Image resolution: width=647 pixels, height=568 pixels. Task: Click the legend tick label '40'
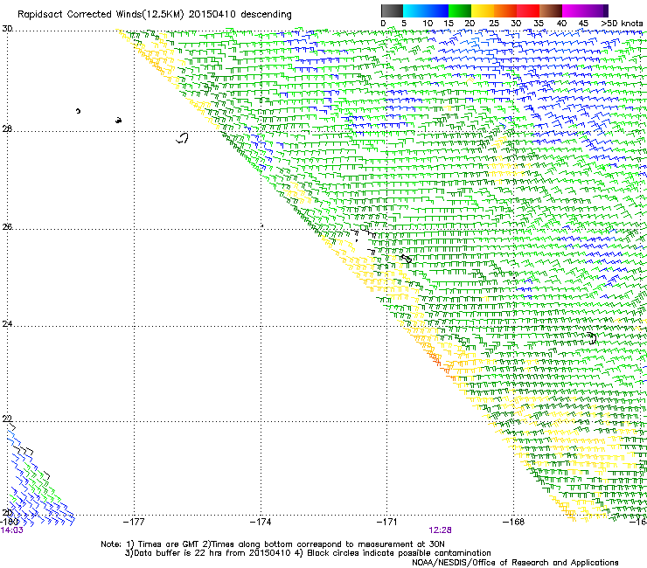561,23
